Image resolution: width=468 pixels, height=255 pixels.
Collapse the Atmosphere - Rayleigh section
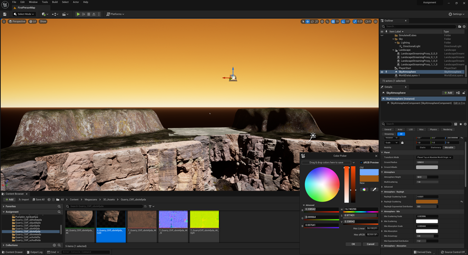click(382, 191)
